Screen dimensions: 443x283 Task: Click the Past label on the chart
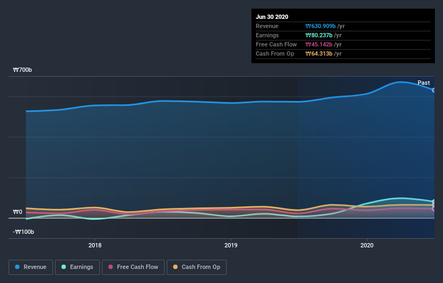coord(424,83)
